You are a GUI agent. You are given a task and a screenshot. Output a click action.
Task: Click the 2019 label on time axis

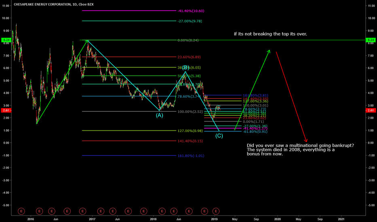[214, 219]
